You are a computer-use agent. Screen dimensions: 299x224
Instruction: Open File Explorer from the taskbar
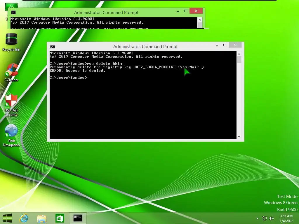coord(41,218)
